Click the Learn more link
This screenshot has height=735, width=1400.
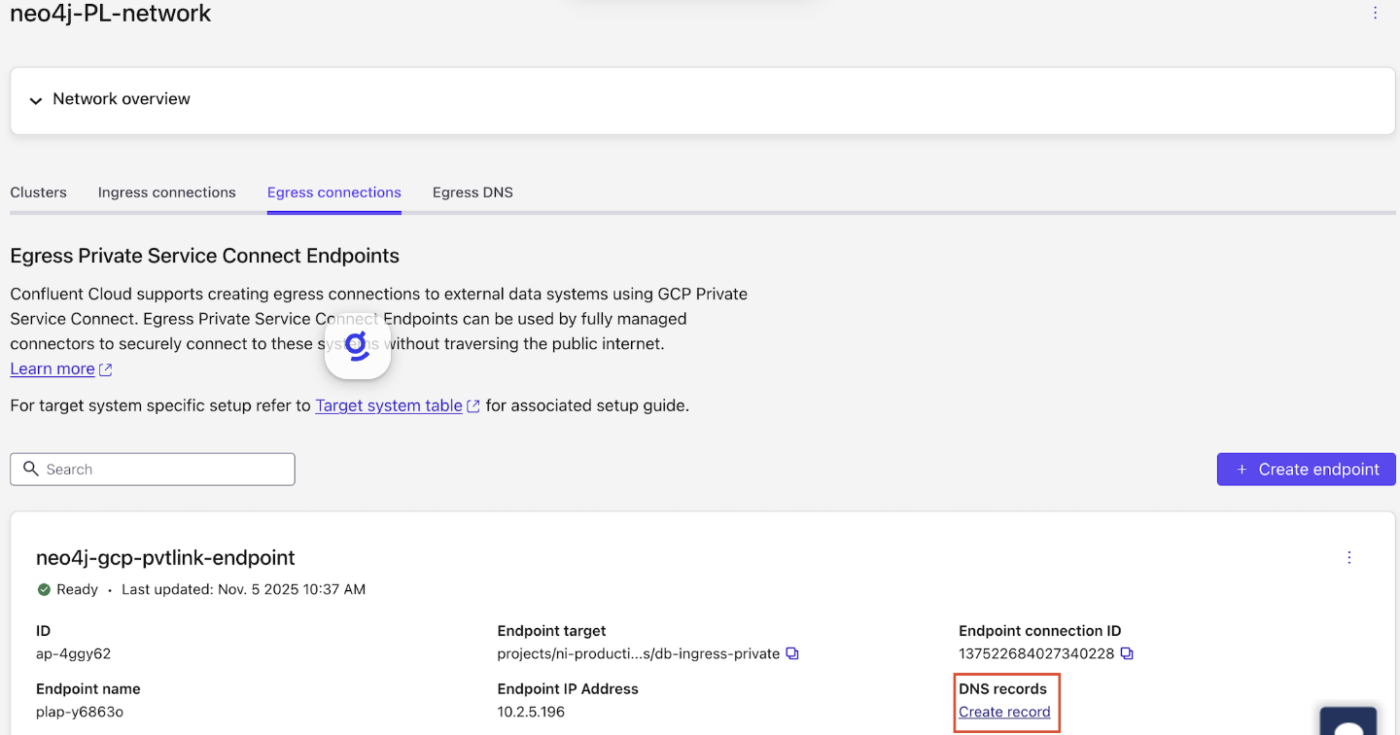(x=52, y=368)
